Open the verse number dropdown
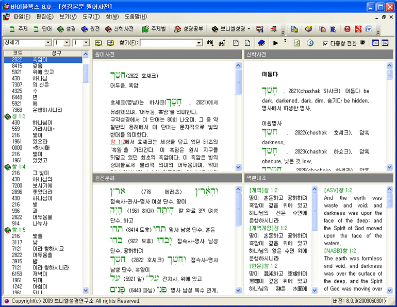 click(86, 43)
